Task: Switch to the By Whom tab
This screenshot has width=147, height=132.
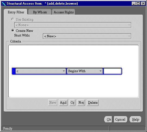Action: coord(40,12)
